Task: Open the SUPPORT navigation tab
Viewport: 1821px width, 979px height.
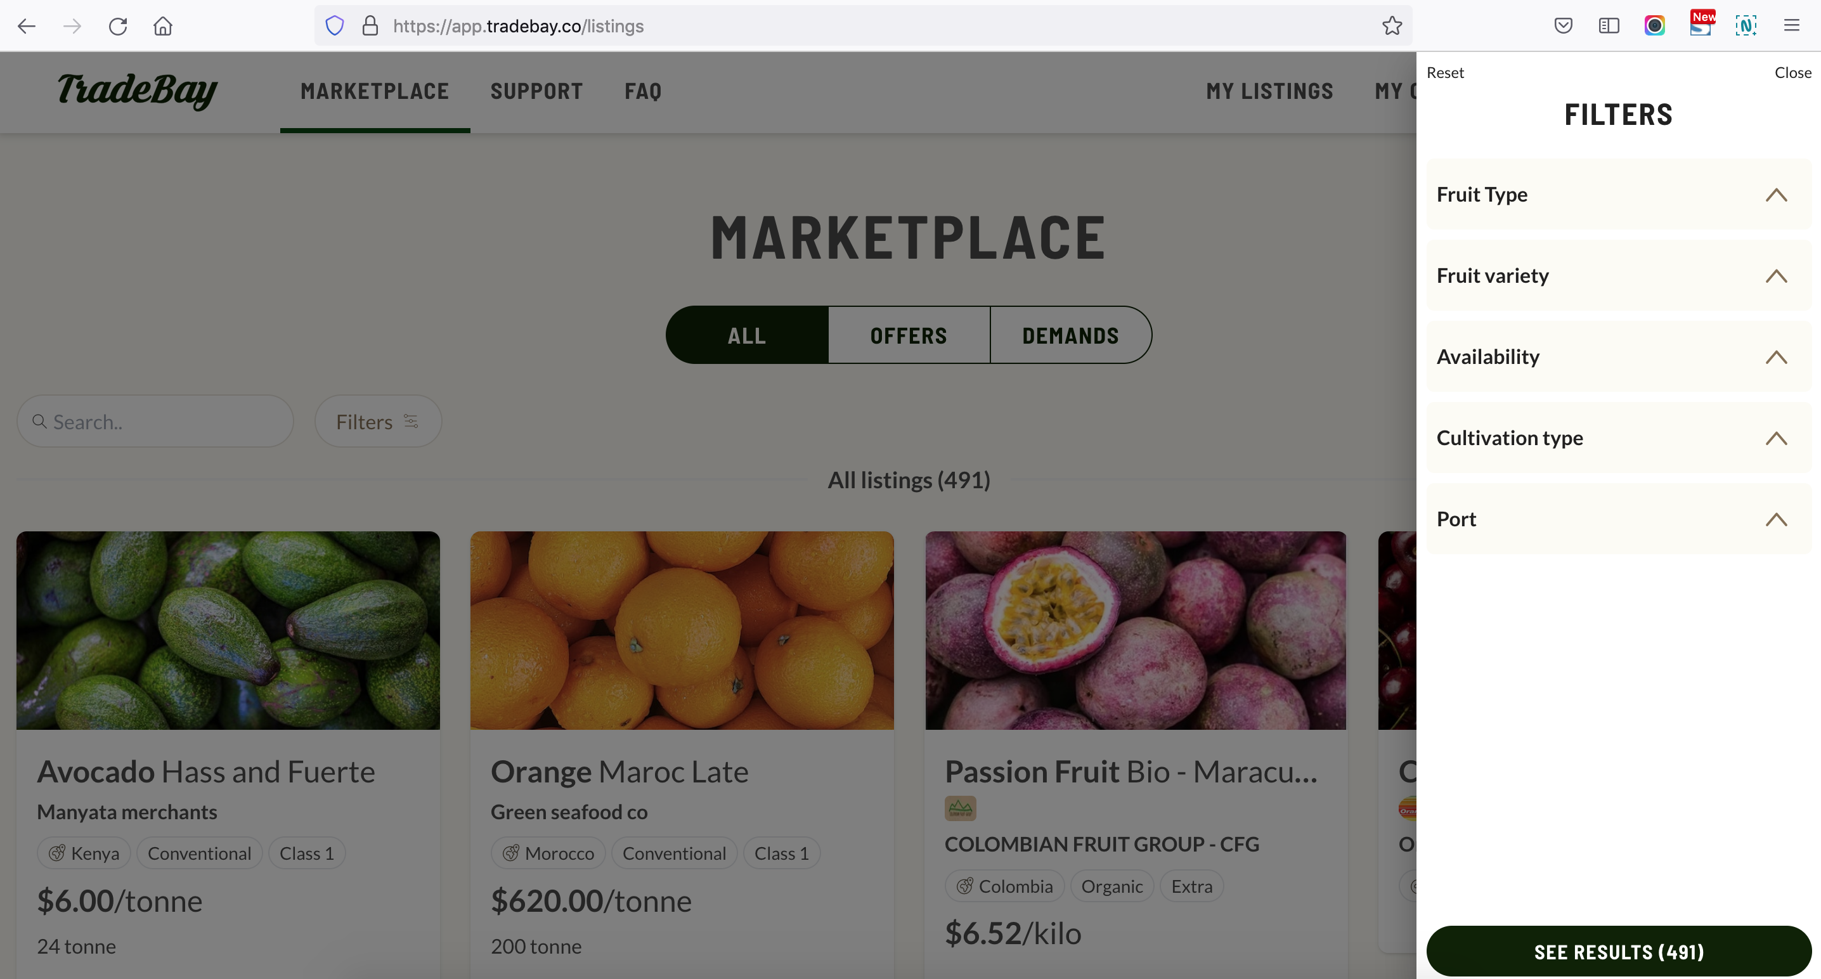Action: pyautogui.click(x=536, y=91)
